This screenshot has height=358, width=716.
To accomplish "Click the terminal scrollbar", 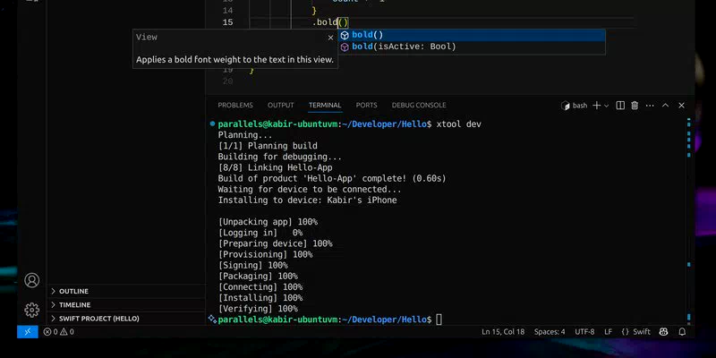I will (688, 219).
